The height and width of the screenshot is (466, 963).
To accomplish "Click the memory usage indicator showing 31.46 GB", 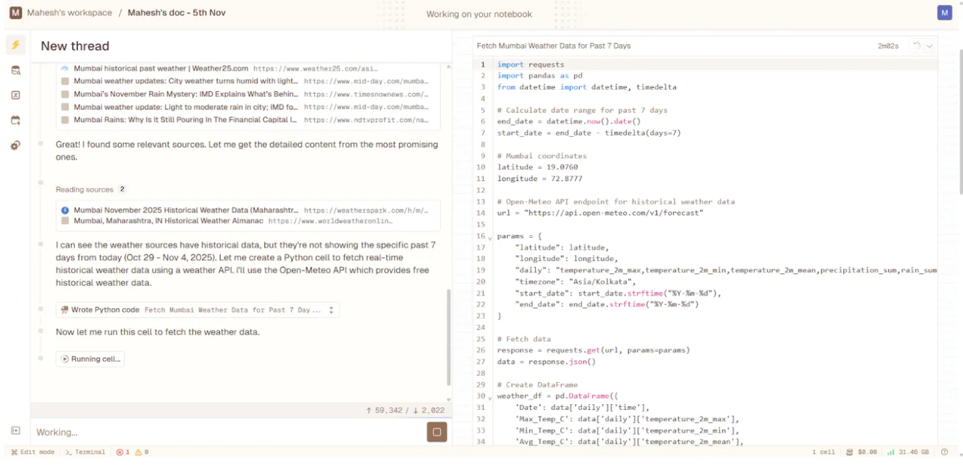I will click(x=905, y=452).
